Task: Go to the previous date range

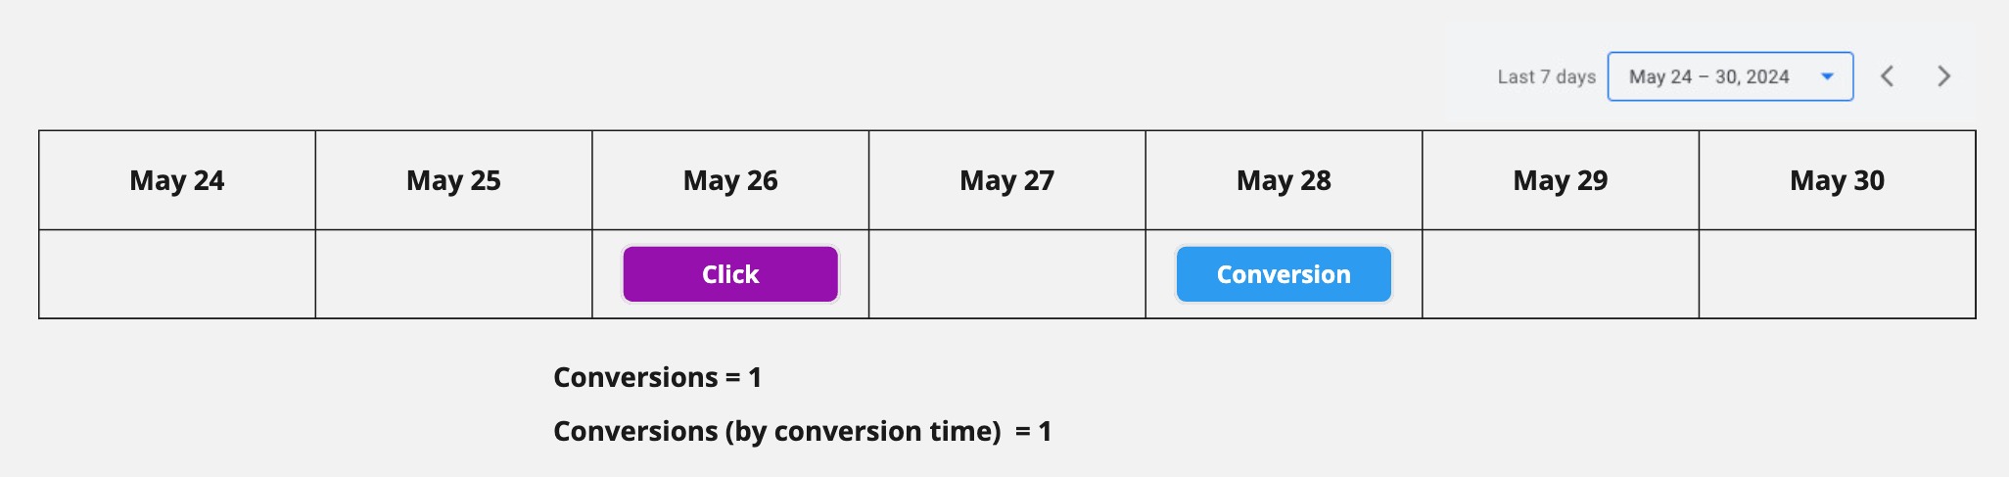Action: point(1888,76)
